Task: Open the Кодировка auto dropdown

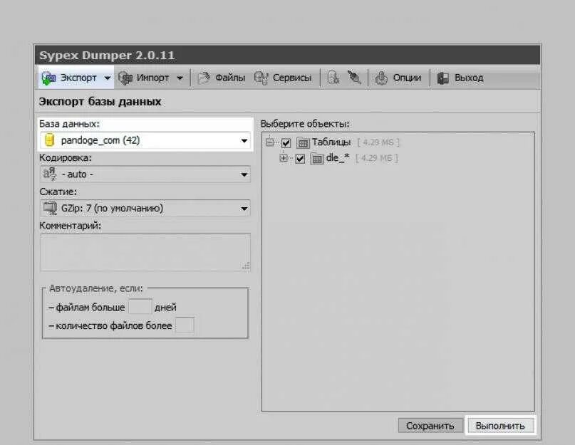Action: 145,174
